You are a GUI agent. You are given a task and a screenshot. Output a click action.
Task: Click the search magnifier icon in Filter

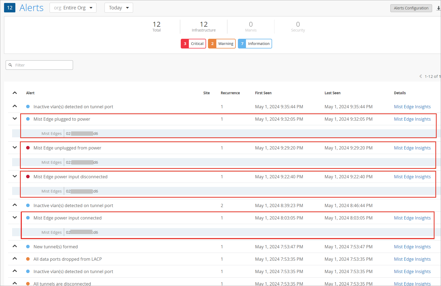coord(11,65)
